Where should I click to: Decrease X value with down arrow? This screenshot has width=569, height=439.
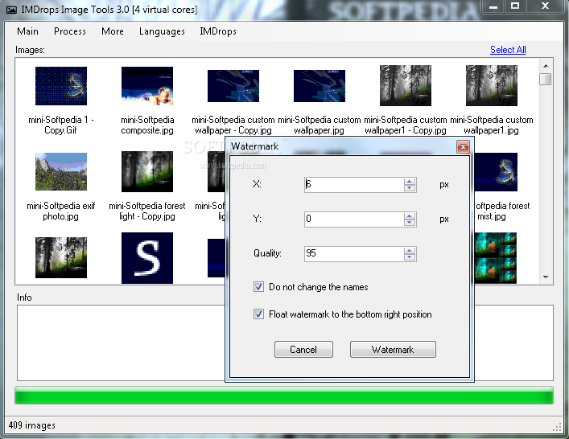click(410, 188)
